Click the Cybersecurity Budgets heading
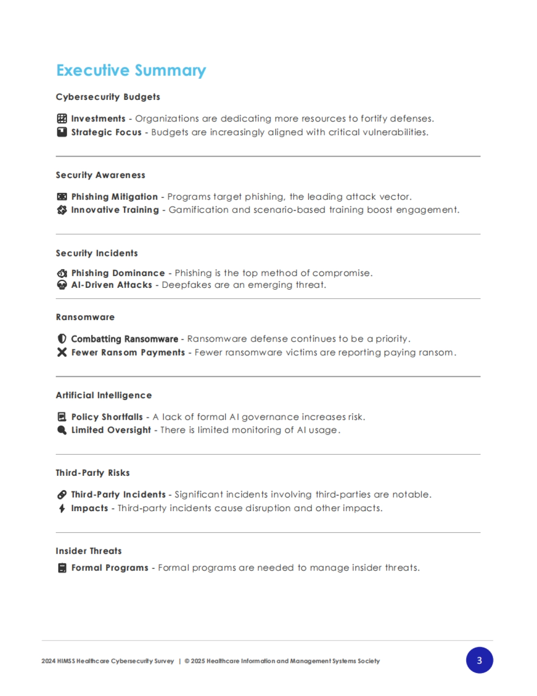The height and width of the screenshot is (696, 537). pyautogui.click(x=108, y=97)
